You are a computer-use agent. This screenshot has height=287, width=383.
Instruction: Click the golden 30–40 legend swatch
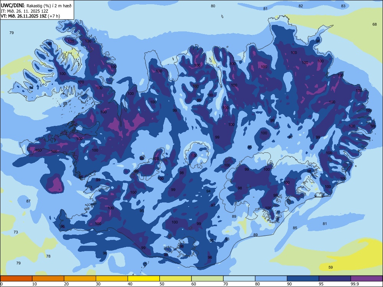[112, 279]
